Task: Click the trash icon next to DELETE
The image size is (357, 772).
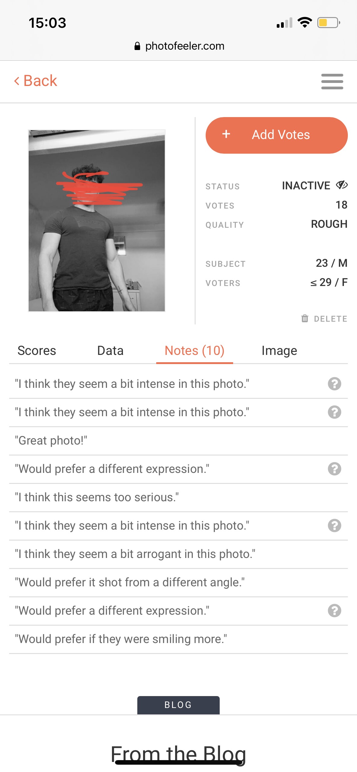Action: [305, 318]
